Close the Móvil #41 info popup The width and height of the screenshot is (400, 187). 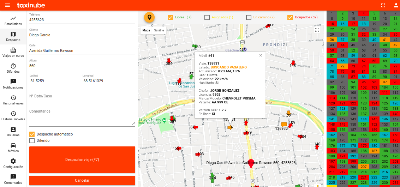261,55
